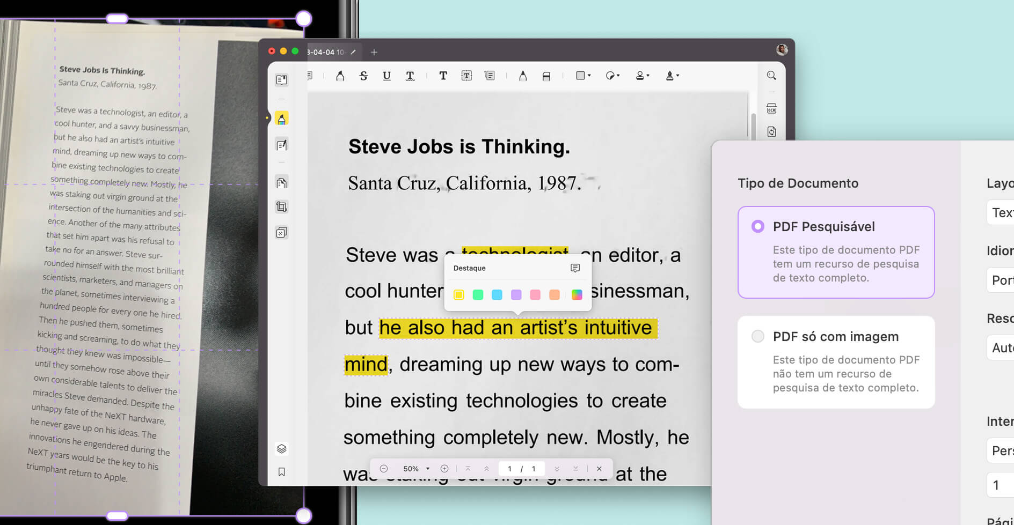The width and height of the screenshot is (1014, 525).
Task: Pick the purple highlight color
Action: pos(516,294)
